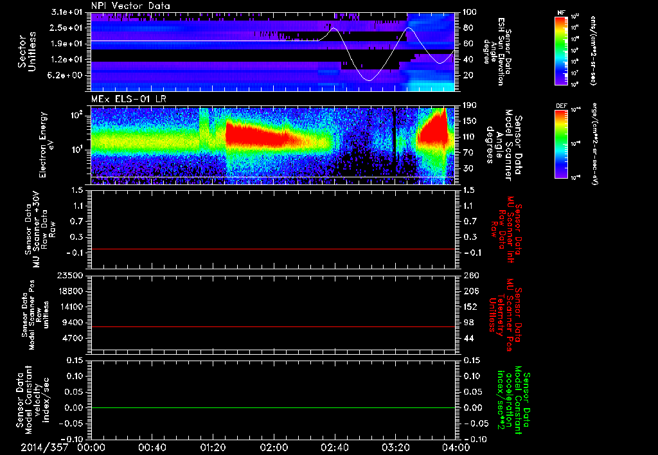Click the "01:20" time tick label
The width and height of the screenshot is (658, 455).
point(212,447)
